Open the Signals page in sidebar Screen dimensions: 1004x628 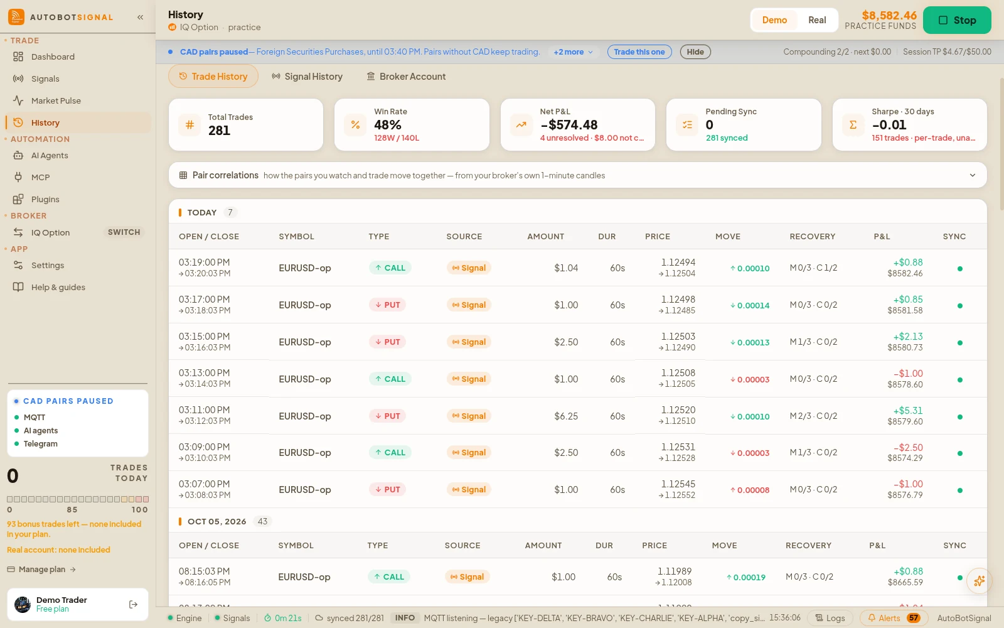pos(78,78)
